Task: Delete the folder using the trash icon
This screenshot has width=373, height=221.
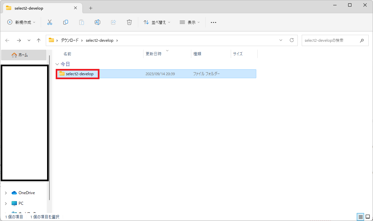Action: tap(129, 22)
